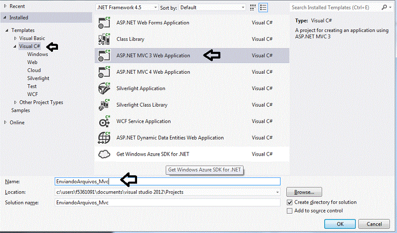Screen dimensions: 397x233
Task: Toggle Create directory for solution checkbox
Action: click(x=290, y=202)
